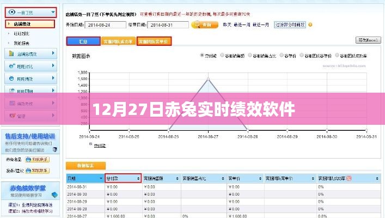Click the 旺旺对比 section icon
385x218 pixels.
pos(12,66)
